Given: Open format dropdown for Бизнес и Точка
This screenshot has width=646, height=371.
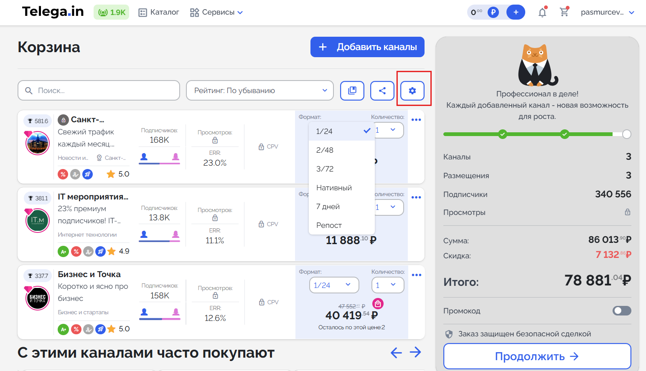Looking at the screenshot, I should tap(333, 285).
